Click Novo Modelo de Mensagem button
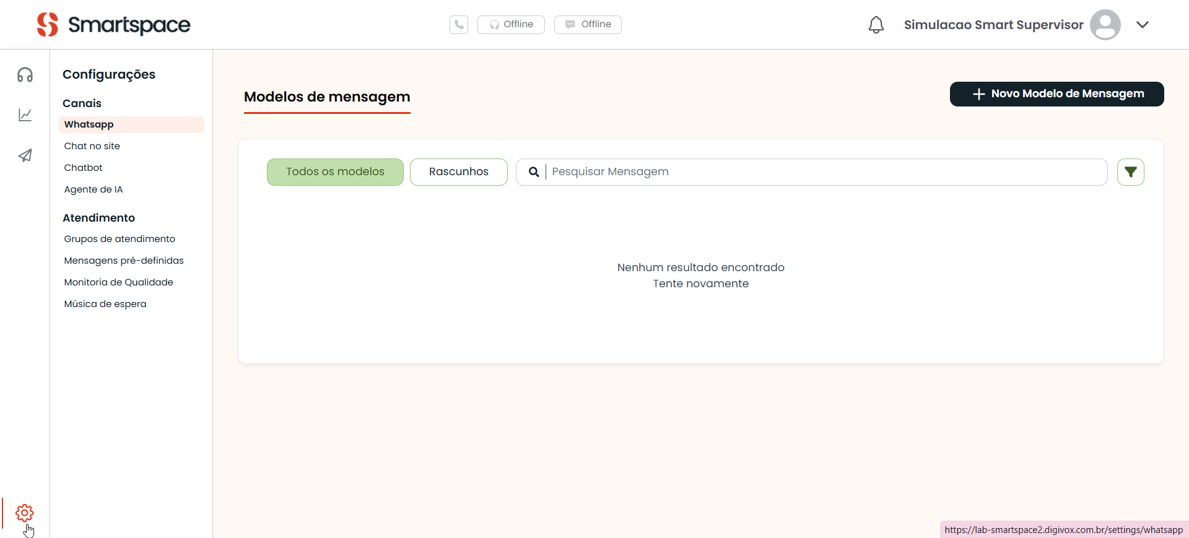This screenshot has width=1189, height=538. coord(1056,94)
